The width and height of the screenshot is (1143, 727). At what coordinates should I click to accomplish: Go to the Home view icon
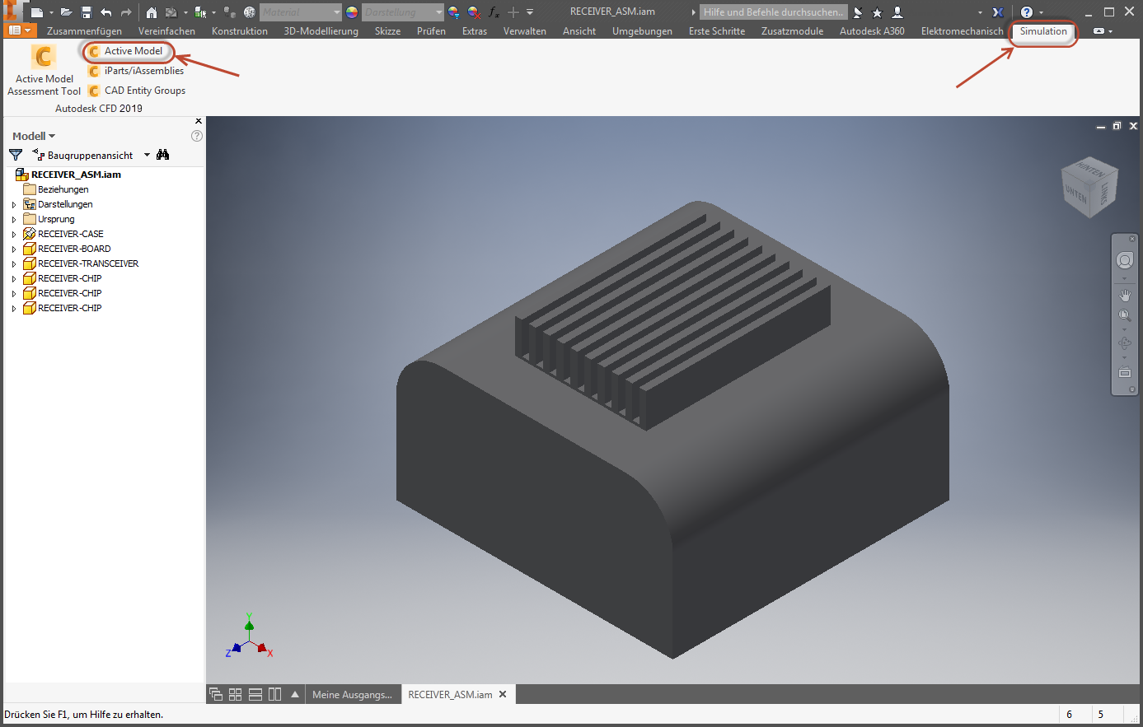pos(152,12)
